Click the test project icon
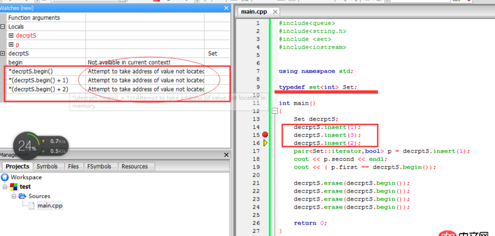Screen dimensions: 495x236 point(14,186)
